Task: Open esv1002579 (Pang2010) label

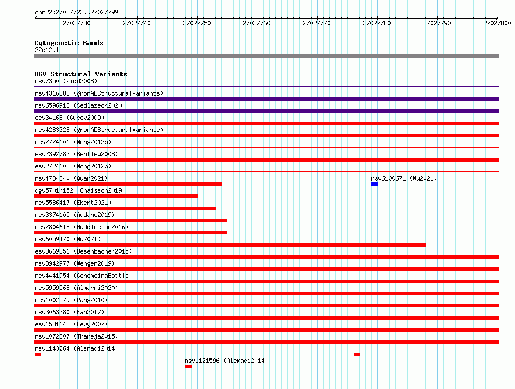Action: tap(71, 300)
